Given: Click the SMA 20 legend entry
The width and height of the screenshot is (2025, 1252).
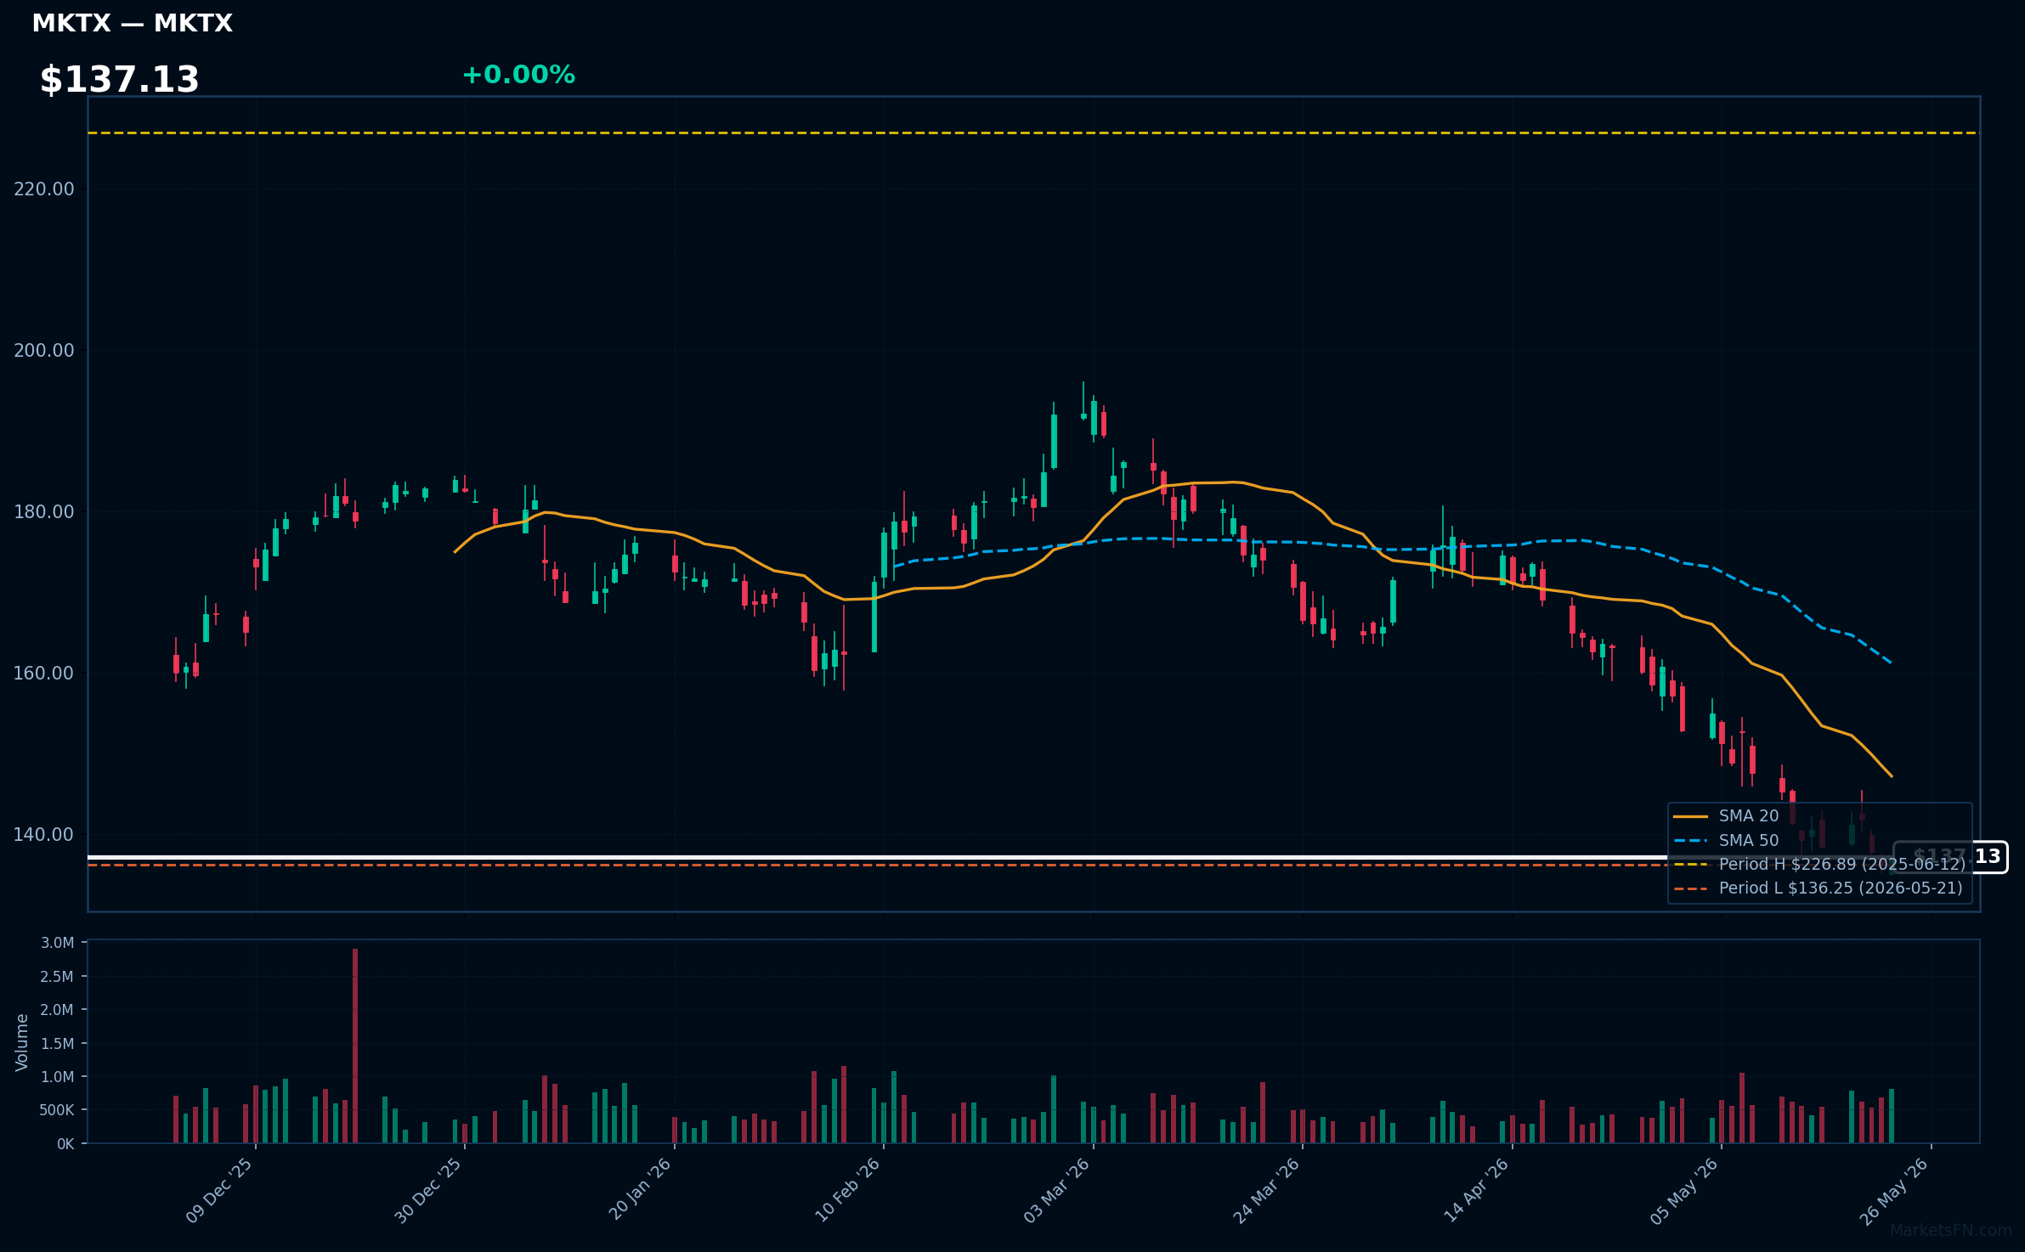Looking at the screenshot, I should pos(1726,816).
